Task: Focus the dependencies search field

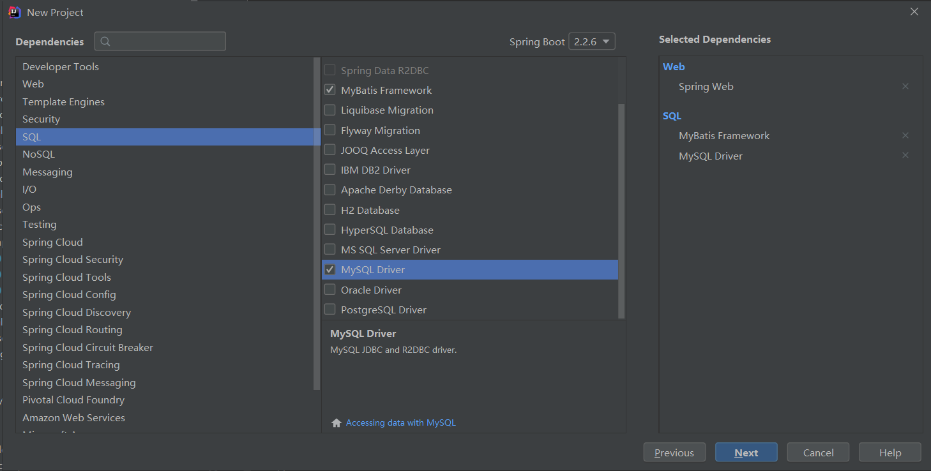Action: [160, 41]
